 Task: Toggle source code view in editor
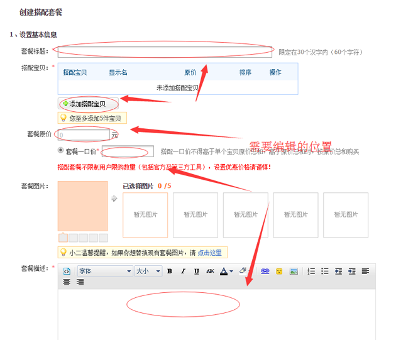click(x=67, y=271)
